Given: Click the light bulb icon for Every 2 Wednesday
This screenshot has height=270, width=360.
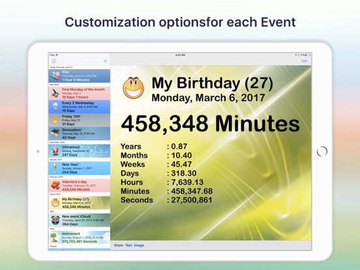Looking at the screenshot, I should pyautogui.click(x=55, y=107).
